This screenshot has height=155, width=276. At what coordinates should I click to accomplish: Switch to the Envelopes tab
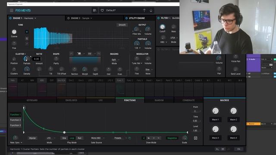[x=71, y=100]
